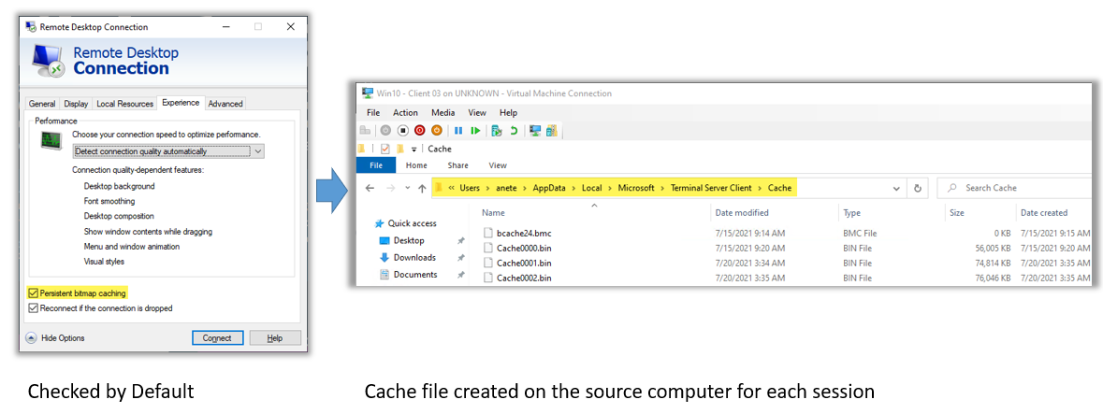1103x414 pixels.
Task: Open the File menu in VM Connection window
Action: [373, 112]
